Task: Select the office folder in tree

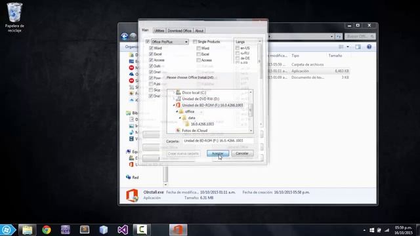Action: (x=190, y=111)
